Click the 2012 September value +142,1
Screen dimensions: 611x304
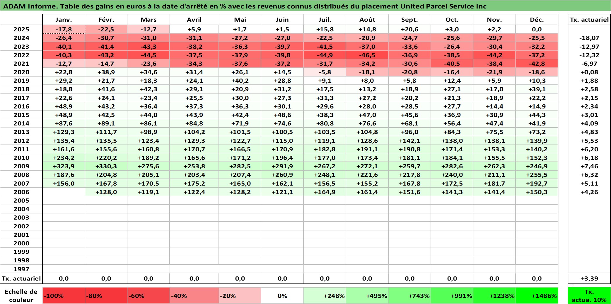[x=410, y=141]
